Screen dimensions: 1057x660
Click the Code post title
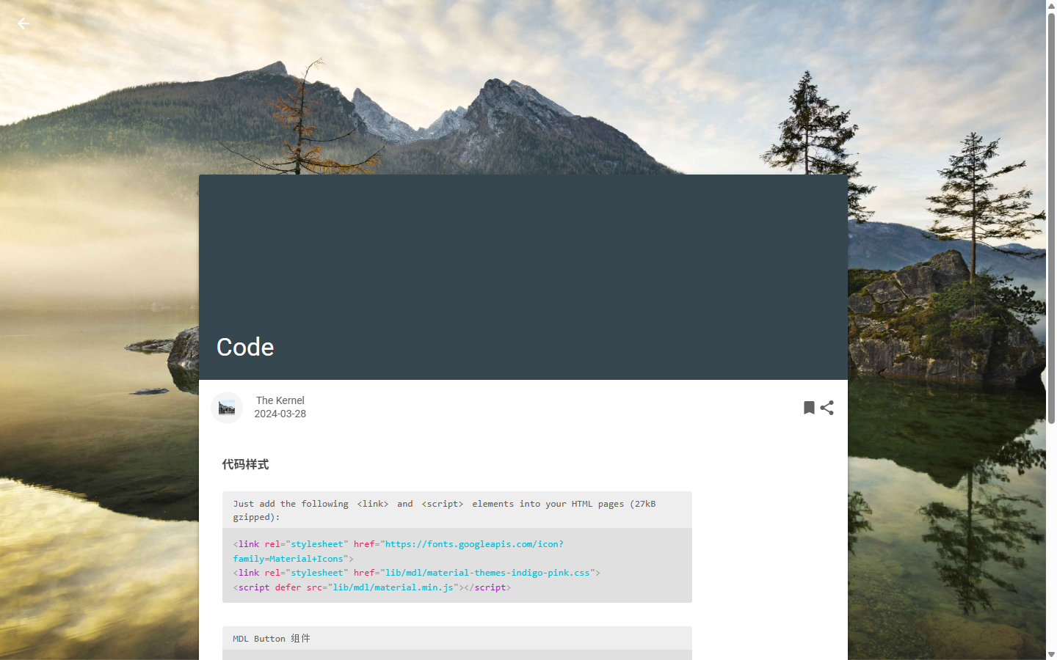pos(245,347)
